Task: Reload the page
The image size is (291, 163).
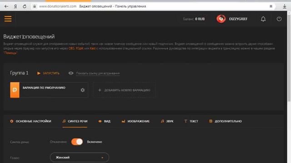Action: (x=25, y=6)
